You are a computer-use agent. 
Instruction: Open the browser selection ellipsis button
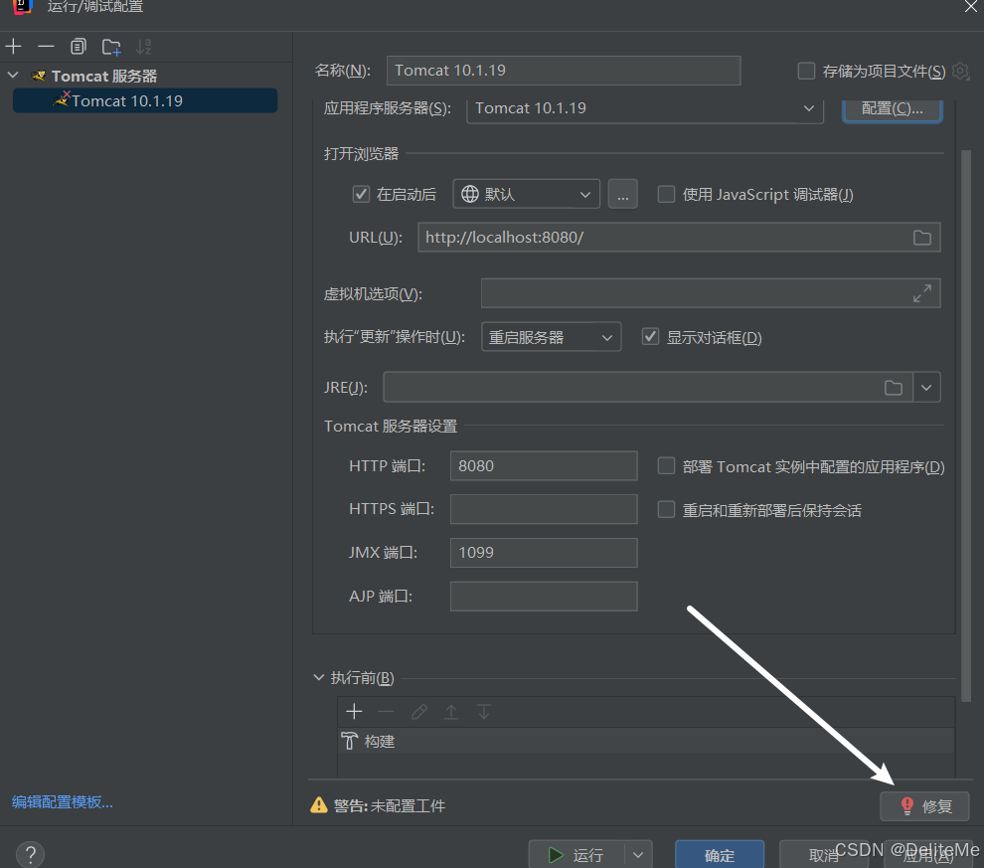(622, 194)
